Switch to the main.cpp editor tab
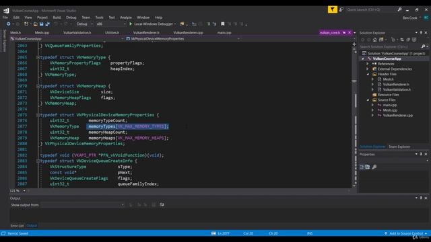 [x=224, y=33]
